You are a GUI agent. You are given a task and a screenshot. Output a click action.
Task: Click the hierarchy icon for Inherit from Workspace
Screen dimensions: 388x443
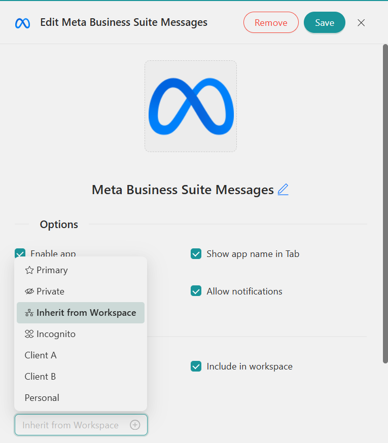(29, 313)
